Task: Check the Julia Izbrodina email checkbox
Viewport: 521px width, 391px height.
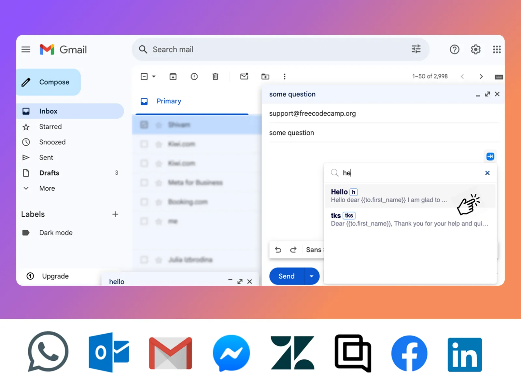Action: (x=144, y=260)
